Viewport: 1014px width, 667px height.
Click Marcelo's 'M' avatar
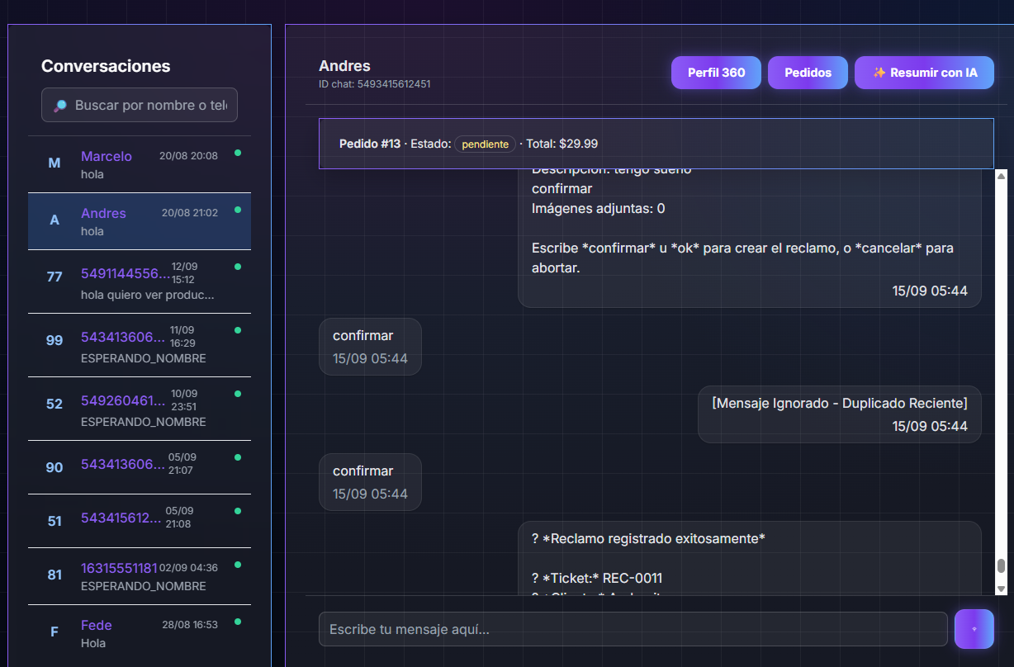pyautogui.click(x=54, y=163)
